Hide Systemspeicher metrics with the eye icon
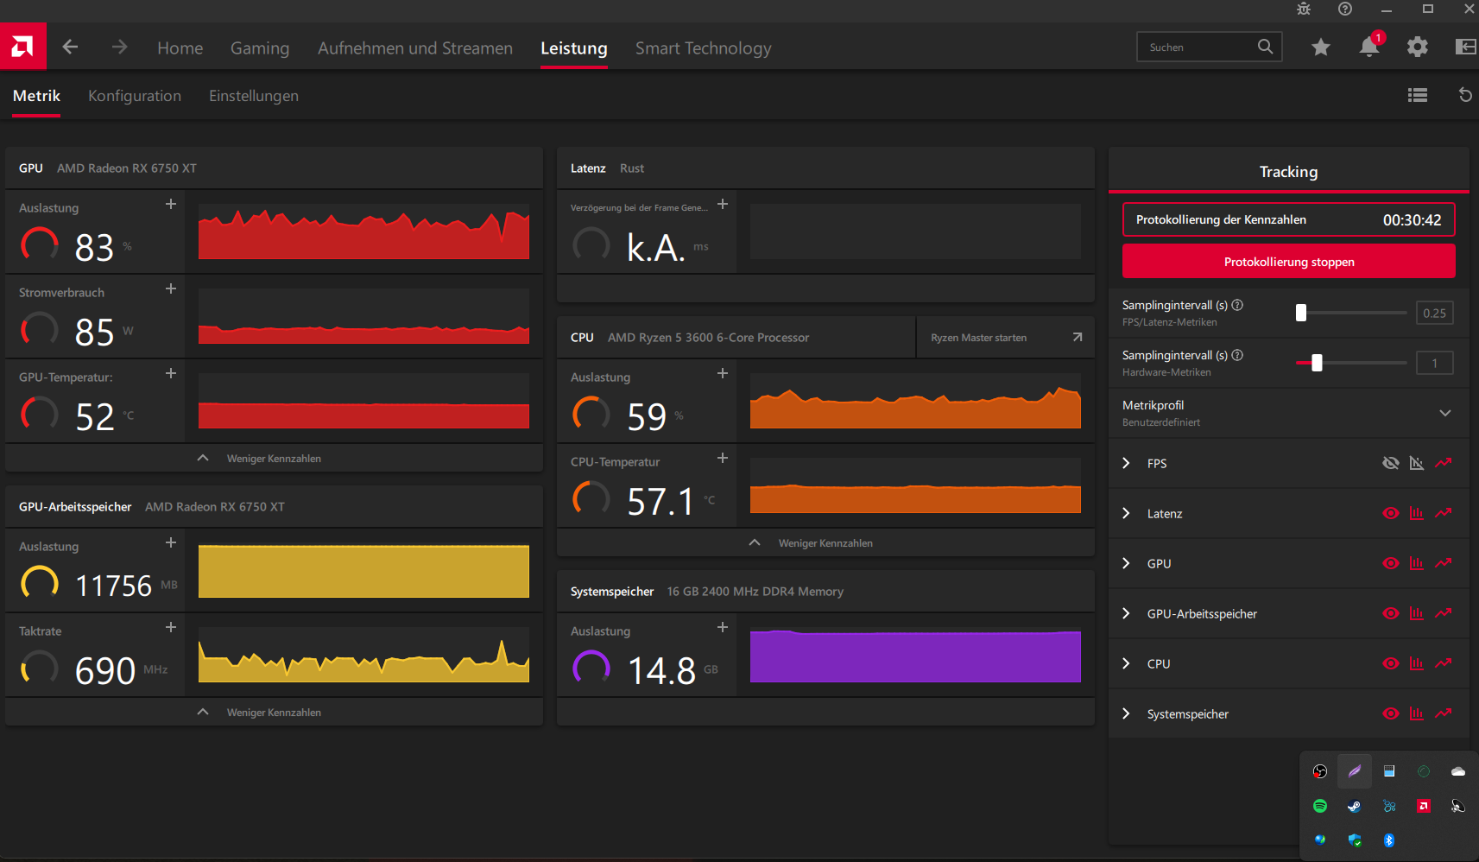The height and width of the screenshot is (862, 1479). [x=1390, y=713]
